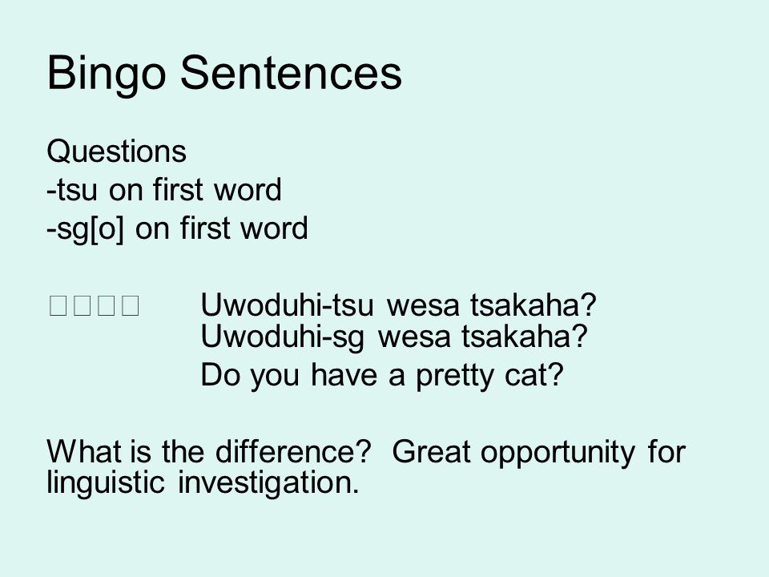Click the word Uwoduhi-tsu

(x=288, y=305)
